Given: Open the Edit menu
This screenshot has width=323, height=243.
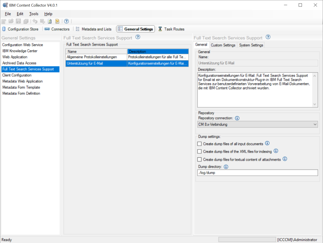Looking at the screenshot, I should 20,14.
